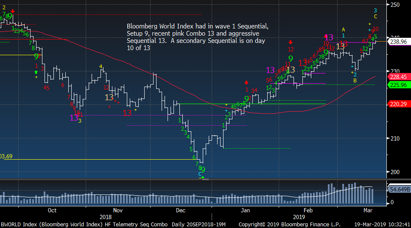This screenshot has height=228, width=411.
Task: Click the yellow C wave label at top right
Action: 375,17
